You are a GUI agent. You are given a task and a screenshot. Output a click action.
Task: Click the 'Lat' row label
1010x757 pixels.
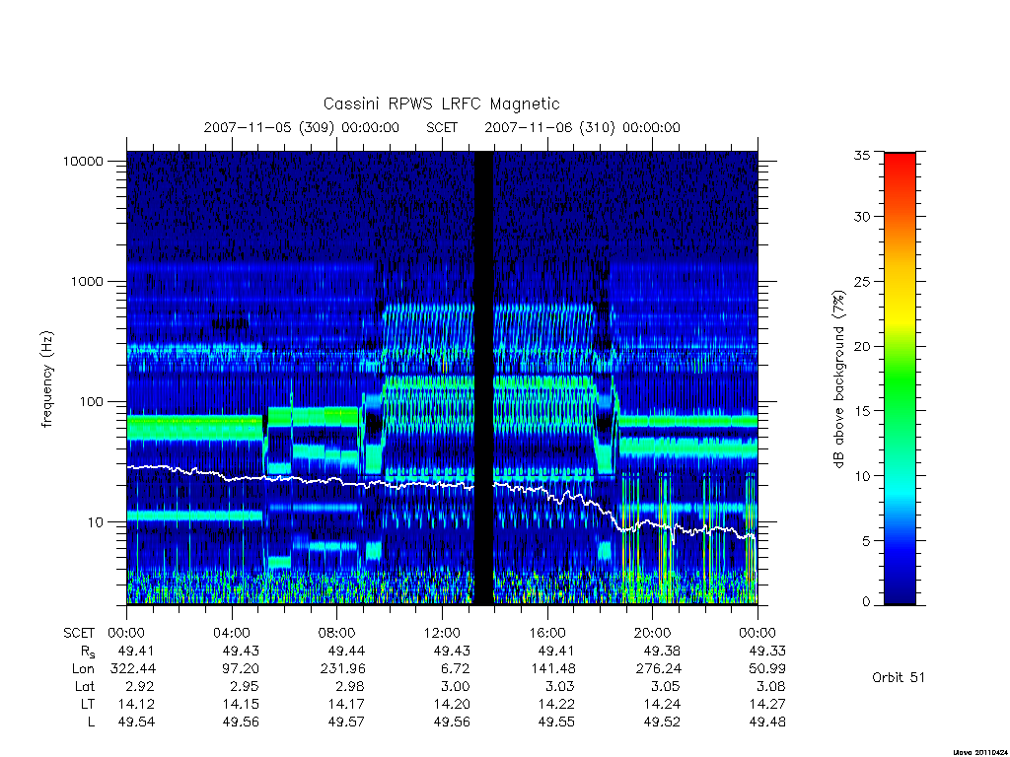point(84,687)
